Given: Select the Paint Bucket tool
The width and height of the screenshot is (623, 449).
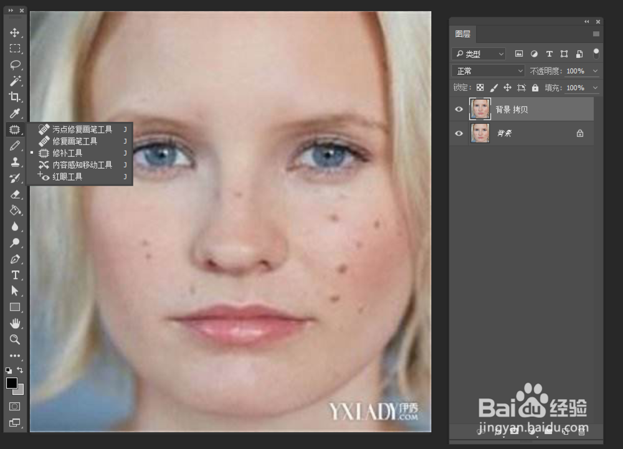Looking at the screenshot, I should [x=15, y=210].
